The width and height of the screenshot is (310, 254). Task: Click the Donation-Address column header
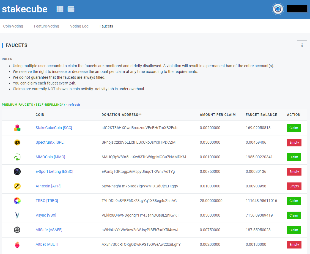pos(122,115)
